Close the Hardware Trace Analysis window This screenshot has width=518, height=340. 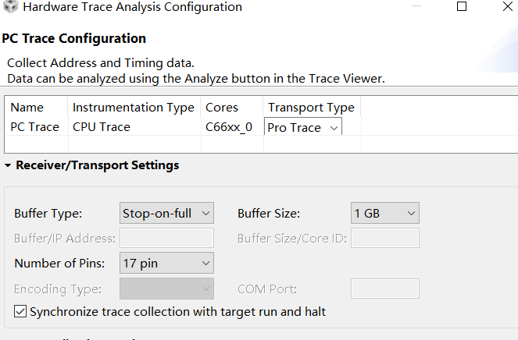[x=505, y=7]
